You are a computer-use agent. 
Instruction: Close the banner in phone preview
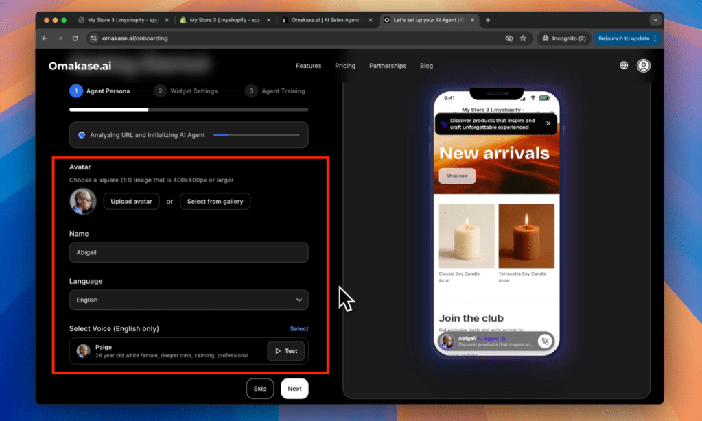548,123
